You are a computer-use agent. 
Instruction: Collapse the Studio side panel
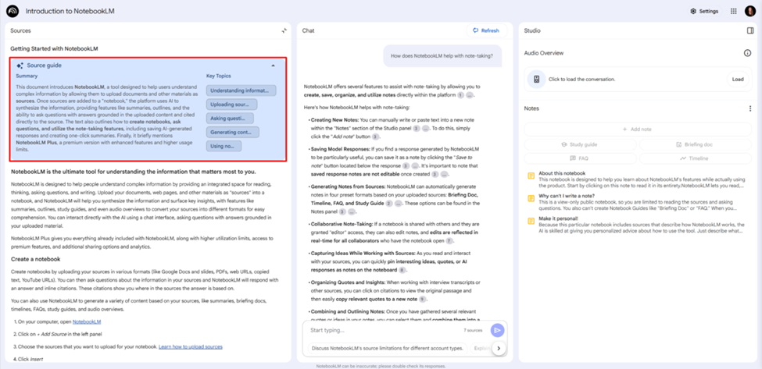751,30
